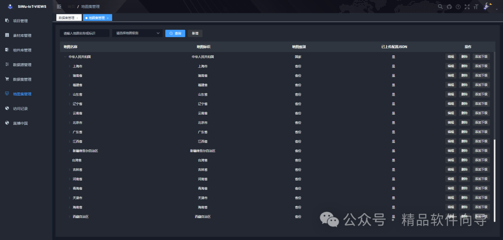
Task: Expand the 云南省 row
Action: tap(69, 113)
